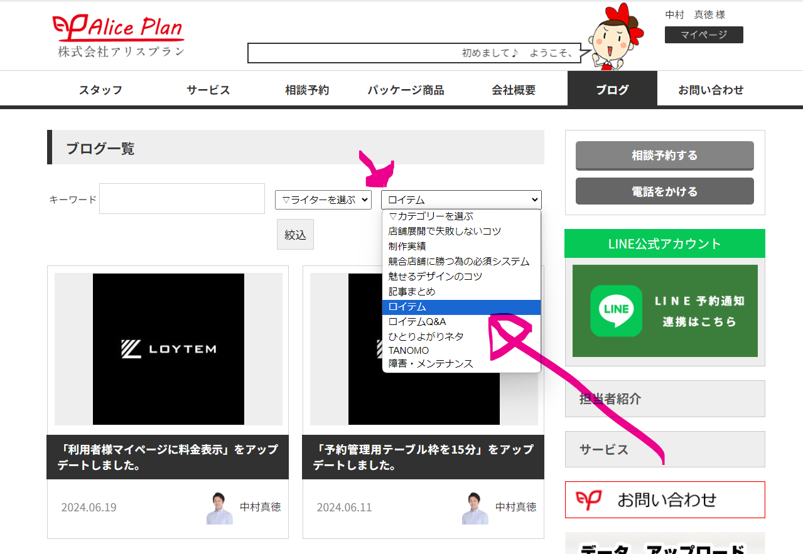Open the LINE公式アカウント header

tap(665, 243)
